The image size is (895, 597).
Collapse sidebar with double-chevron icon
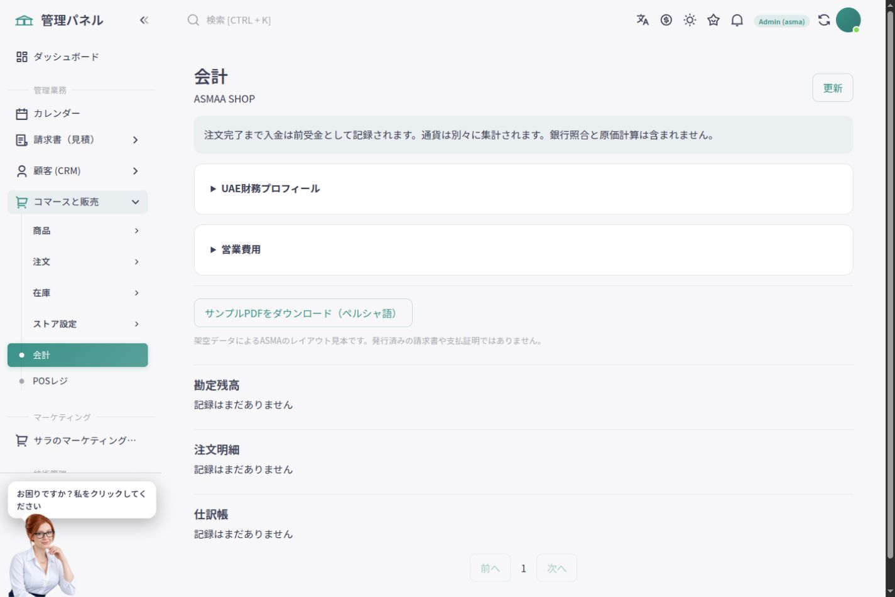[144, 20]
